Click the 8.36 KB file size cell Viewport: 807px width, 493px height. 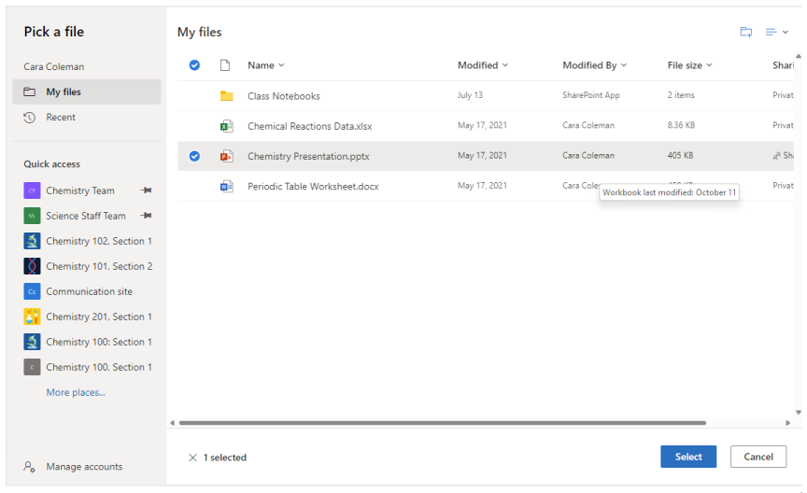click(x=681, y=125)
